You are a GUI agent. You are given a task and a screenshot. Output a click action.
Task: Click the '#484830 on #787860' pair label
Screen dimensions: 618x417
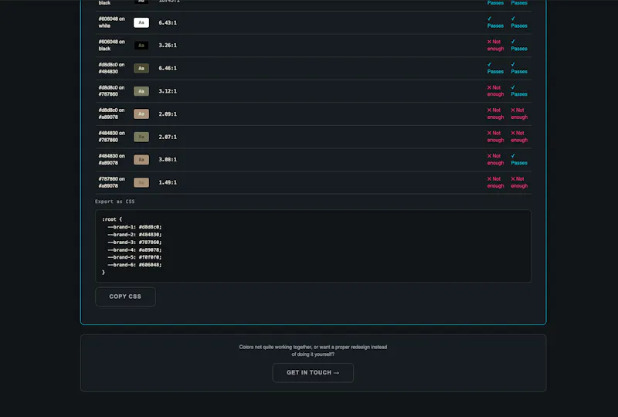(x=111, y=137)
